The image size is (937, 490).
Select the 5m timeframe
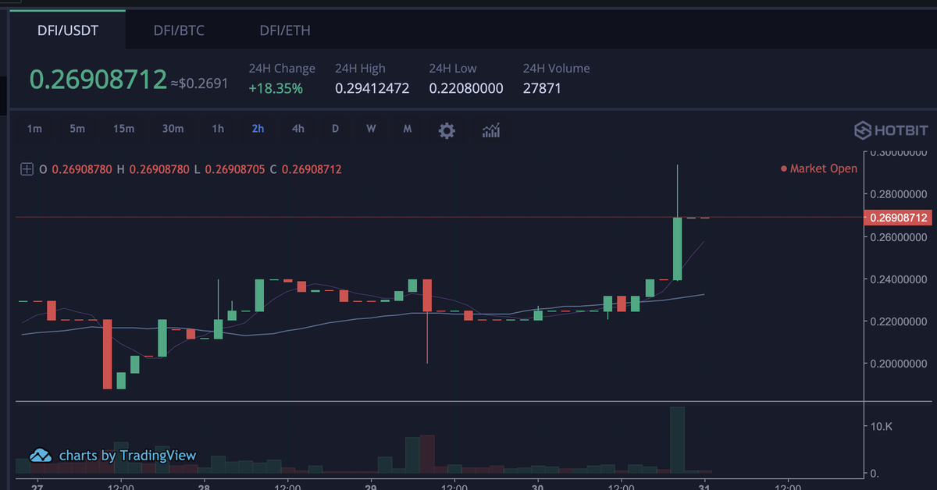click(x=77, y=130)
